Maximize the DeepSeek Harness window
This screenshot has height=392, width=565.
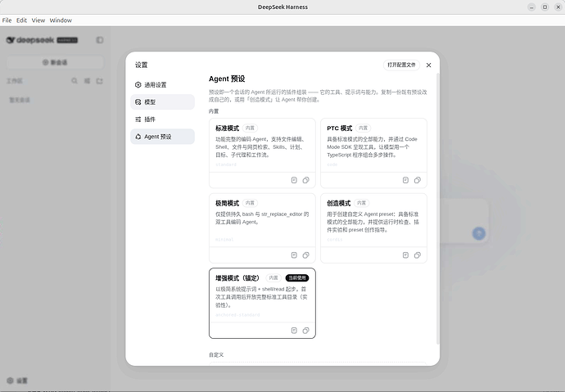click(545, 7)
